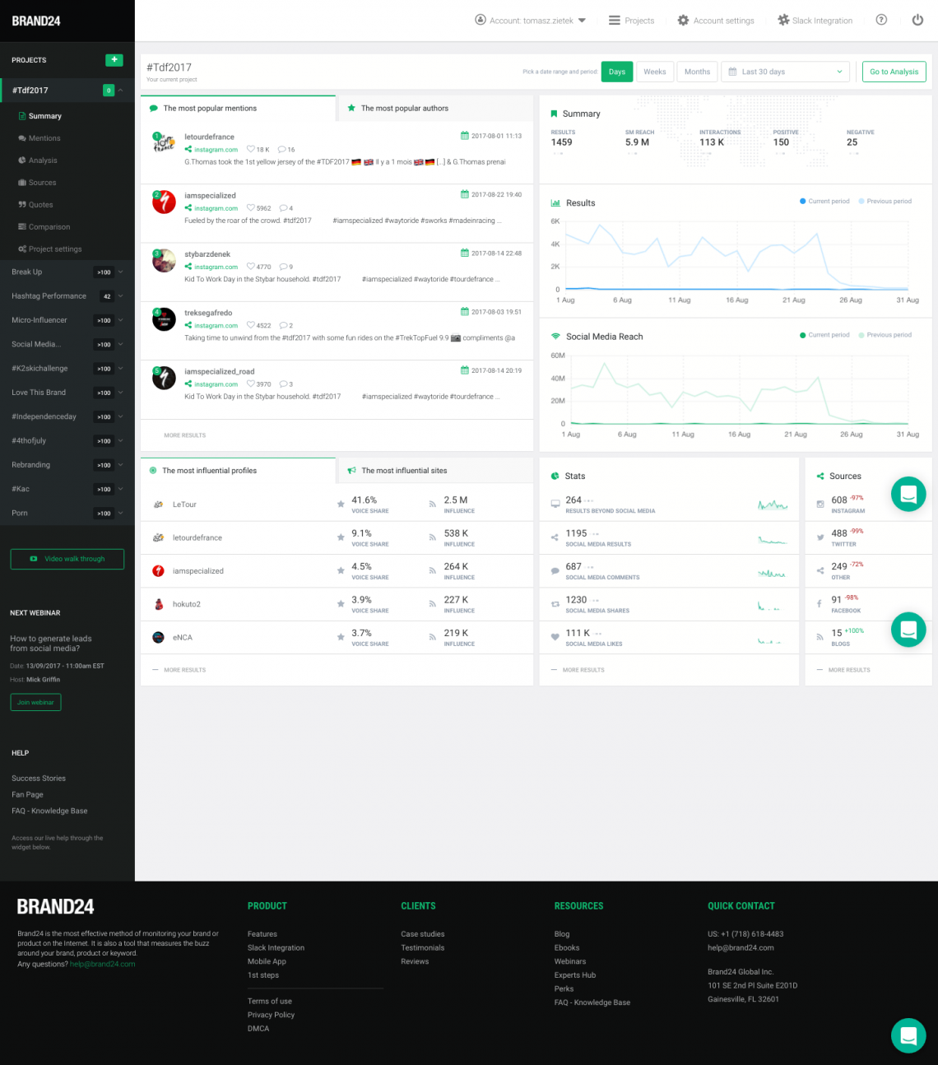Switch period to Weeks
Viewport: 938px width, 1065px height.
[655, 72]
